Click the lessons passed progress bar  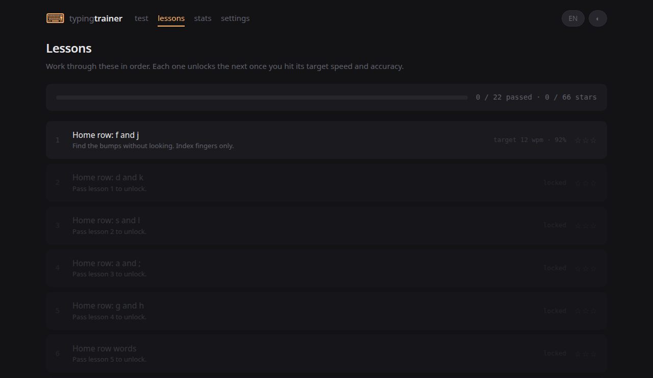pos(262,97)
